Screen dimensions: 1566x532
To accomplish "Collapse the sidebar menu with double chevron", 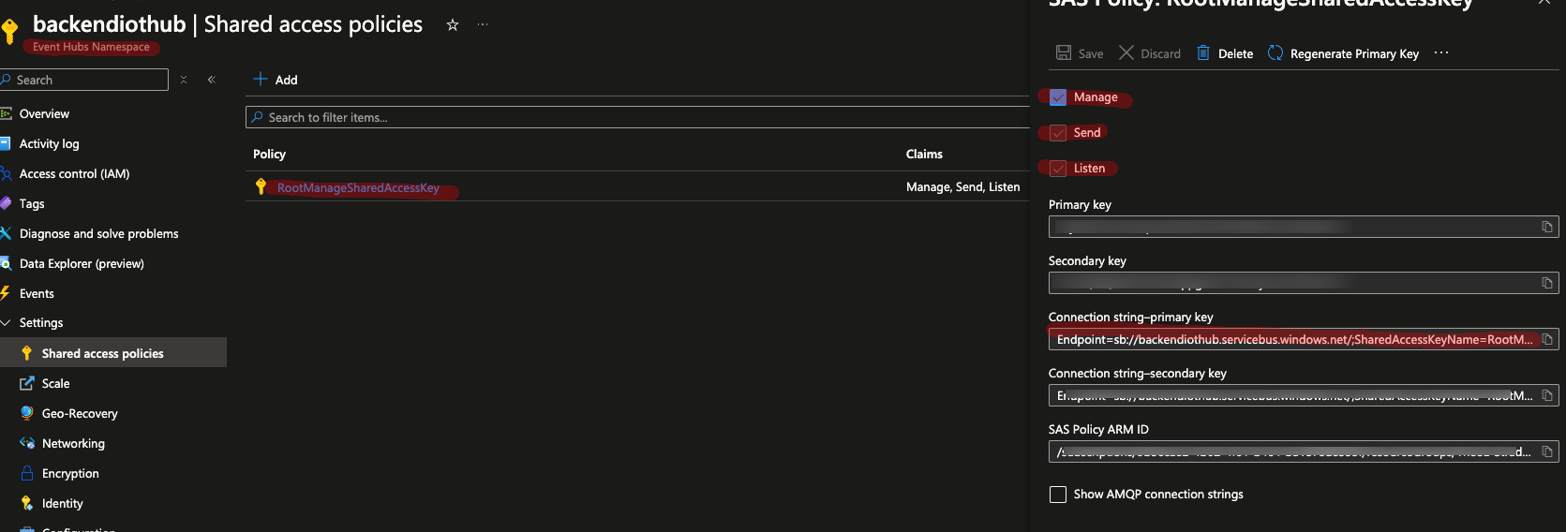I will [212, 80].
